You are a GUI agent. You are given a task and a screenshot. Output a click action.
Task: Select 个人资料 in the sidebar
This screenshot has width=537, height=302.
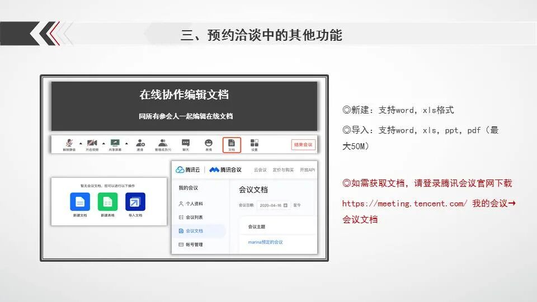pos(191,204)
